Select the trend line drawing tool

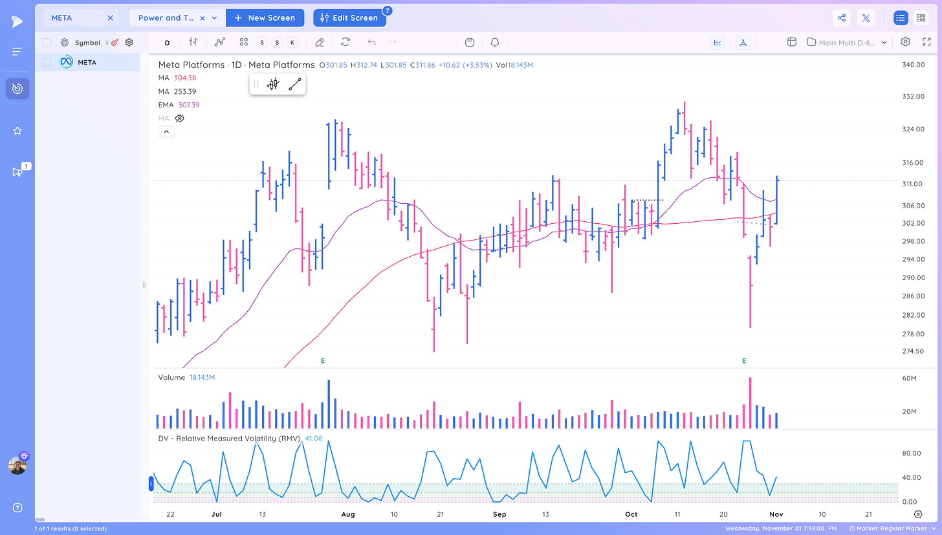295,84
